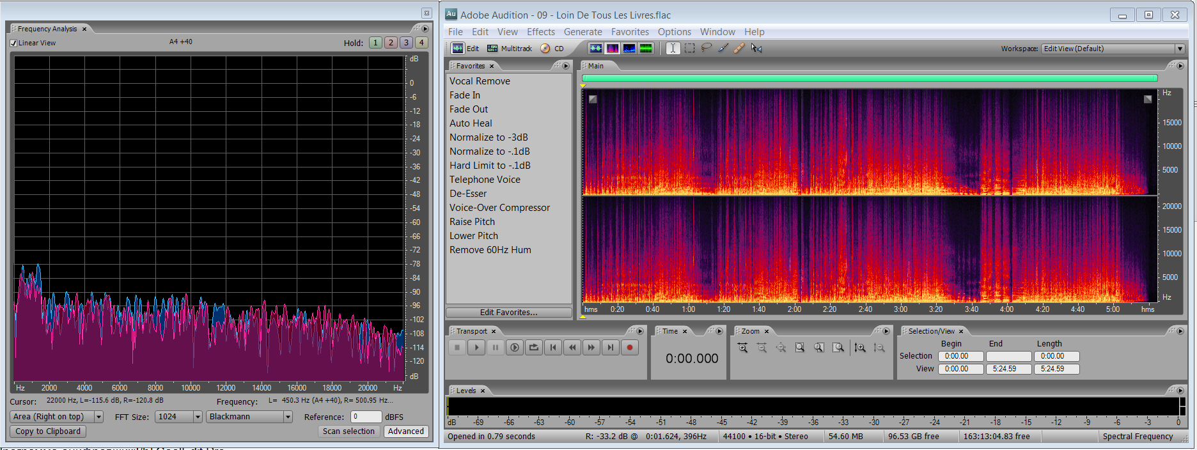1197x450 pixels.
Task: Click the Selection Begin time field
Action: pos(960,357)
